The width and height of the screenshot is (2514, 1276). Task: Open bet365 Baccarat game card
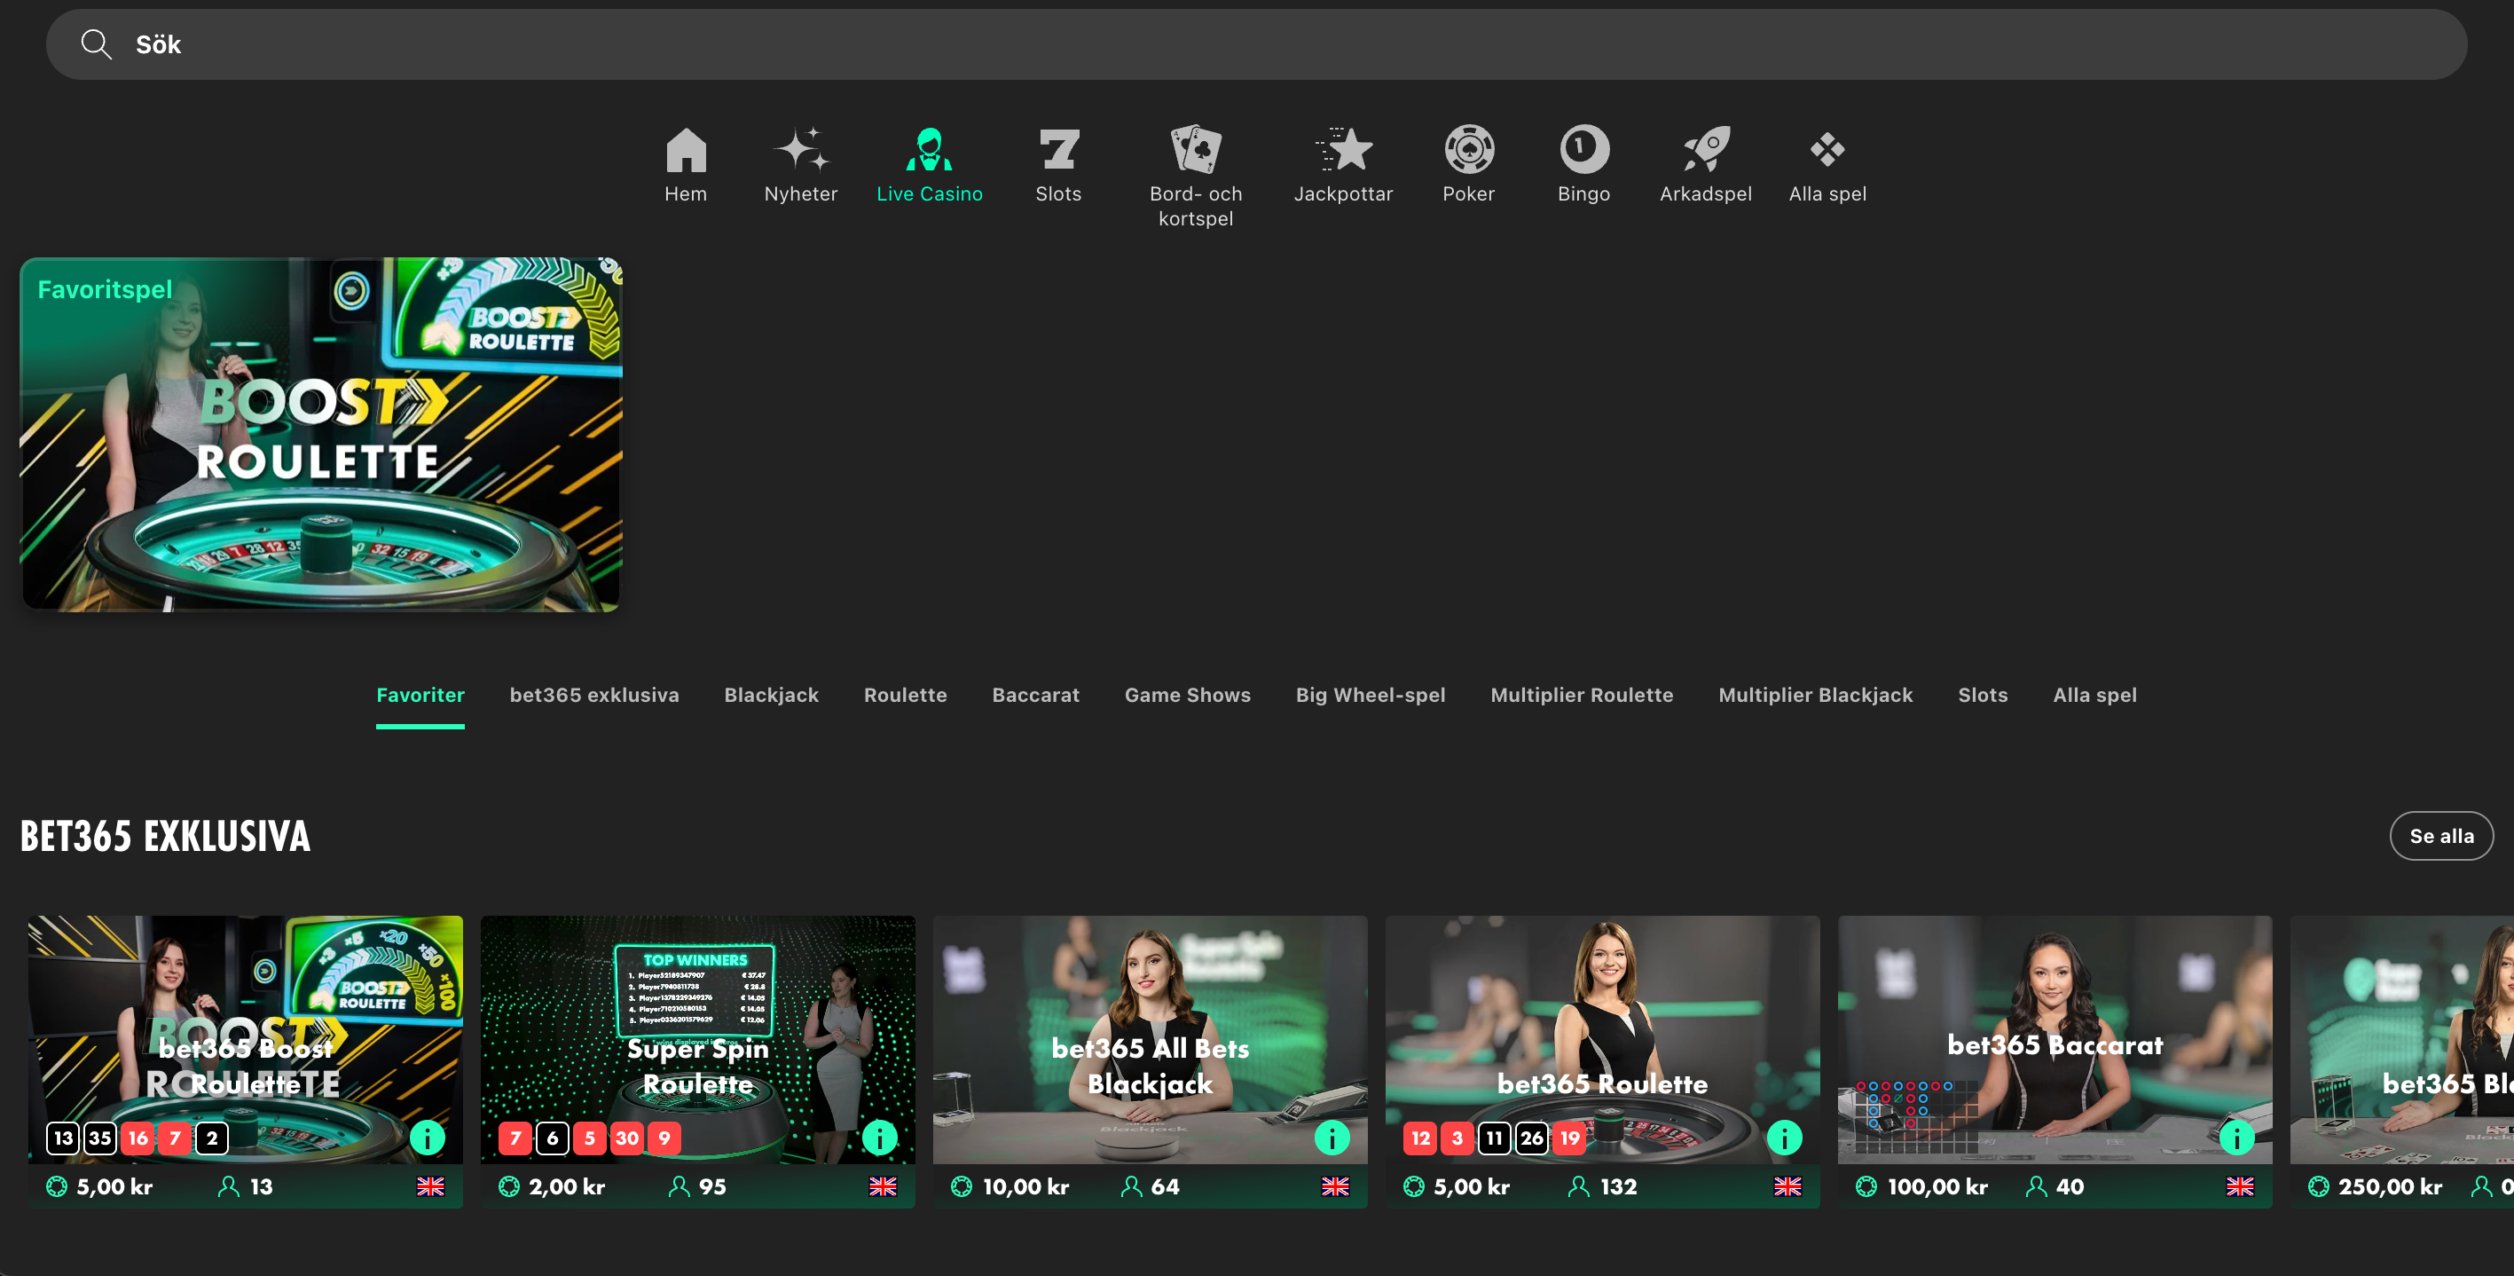(2054, 1061)
